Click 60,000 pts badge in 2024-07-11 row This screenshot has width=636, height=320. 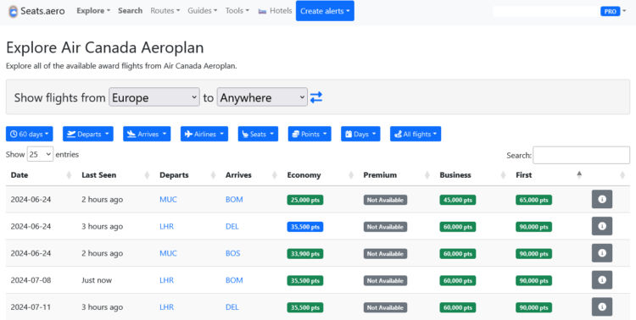(458, 307)
